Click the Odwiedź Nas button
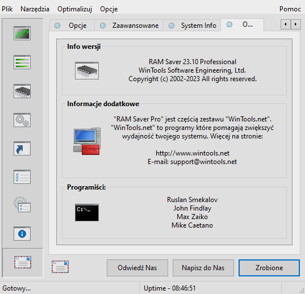Viewport: 305px width, 294px height. tap(137, 268)
